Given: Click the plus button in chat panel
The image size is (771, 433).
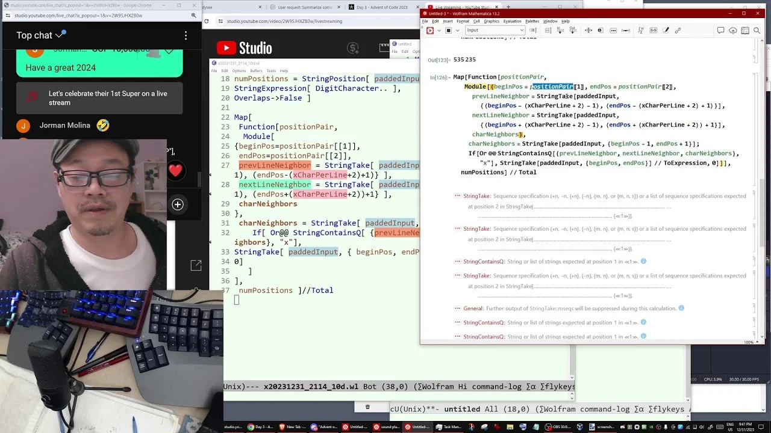Looking at the screenshot, I should coord(178,204).
